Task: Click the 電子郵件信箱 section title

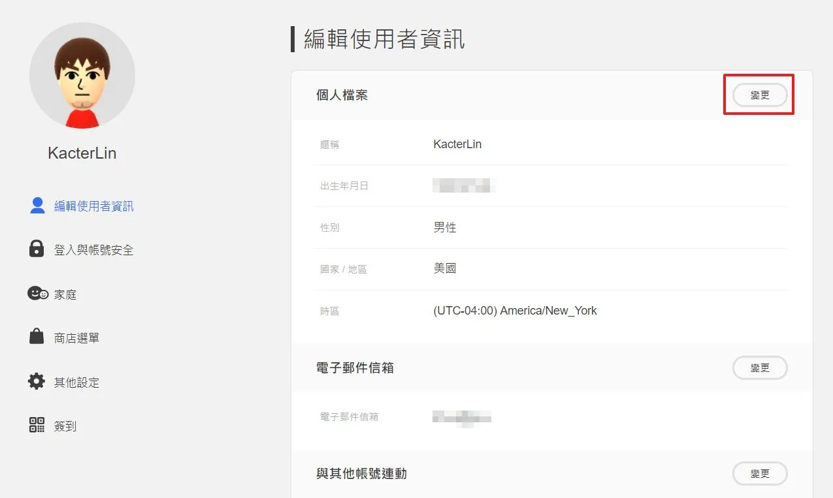Action: click(x=355, y=368)
